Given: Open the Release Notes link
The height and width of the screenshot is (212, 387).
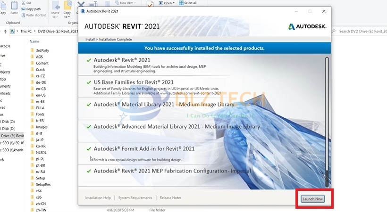Looking at the screenshot, I should pos(170,198).
